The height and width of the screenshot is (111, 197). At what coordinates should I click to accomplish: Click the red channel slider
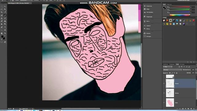[x=179, y=7]
